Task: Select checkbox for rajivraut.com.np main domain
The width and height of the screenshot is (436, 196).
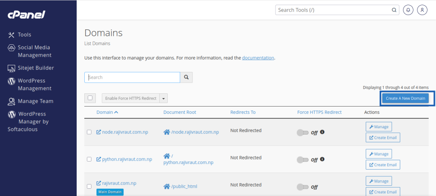Action: pos(89,186)
